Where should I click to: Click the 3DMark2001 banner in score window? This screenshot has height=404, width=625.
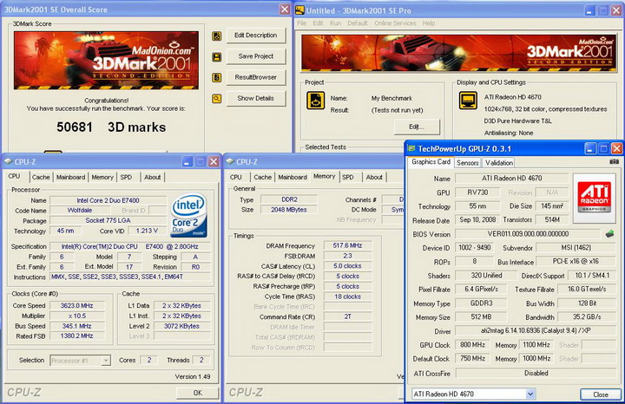pyautogui.click(x=106, y=61)
